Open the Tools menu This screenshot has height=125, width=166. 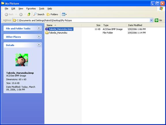tap(41, 9)
